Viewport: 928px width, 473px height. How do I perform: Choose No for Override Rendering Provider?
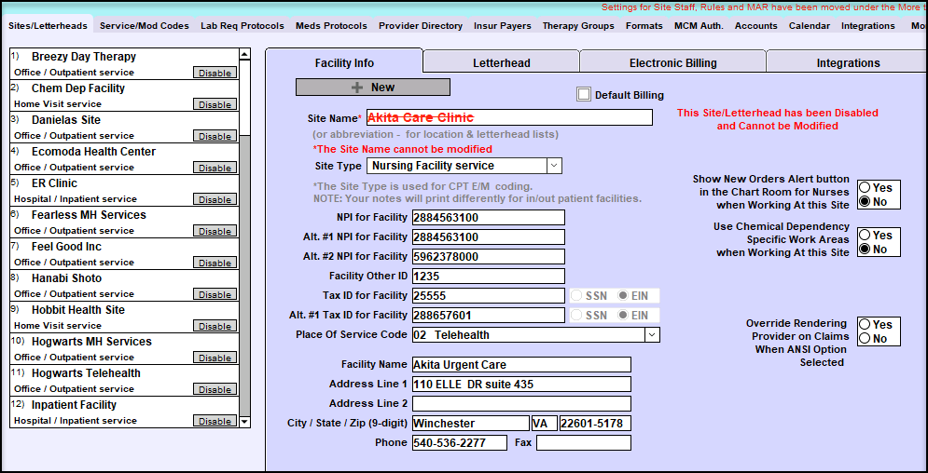(866, 339)
